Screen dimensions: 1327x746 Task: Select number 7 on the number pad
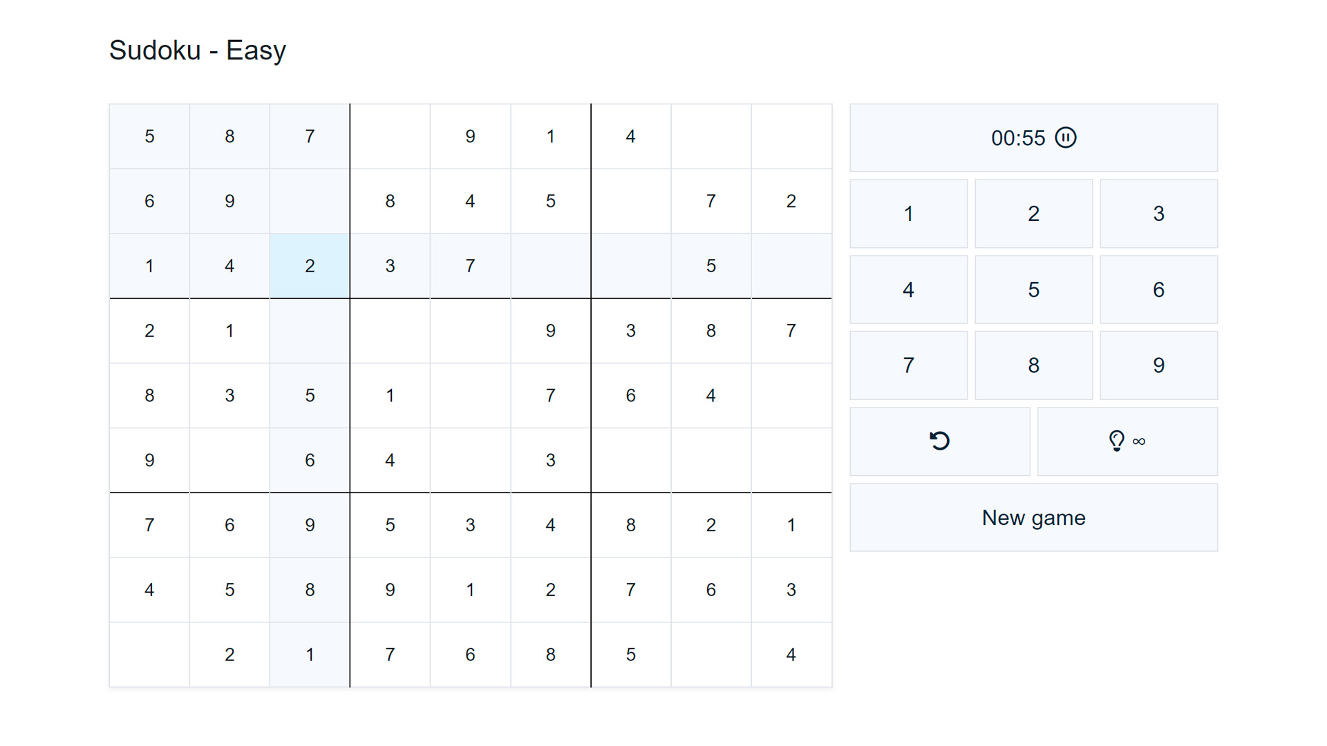point(908,365)
